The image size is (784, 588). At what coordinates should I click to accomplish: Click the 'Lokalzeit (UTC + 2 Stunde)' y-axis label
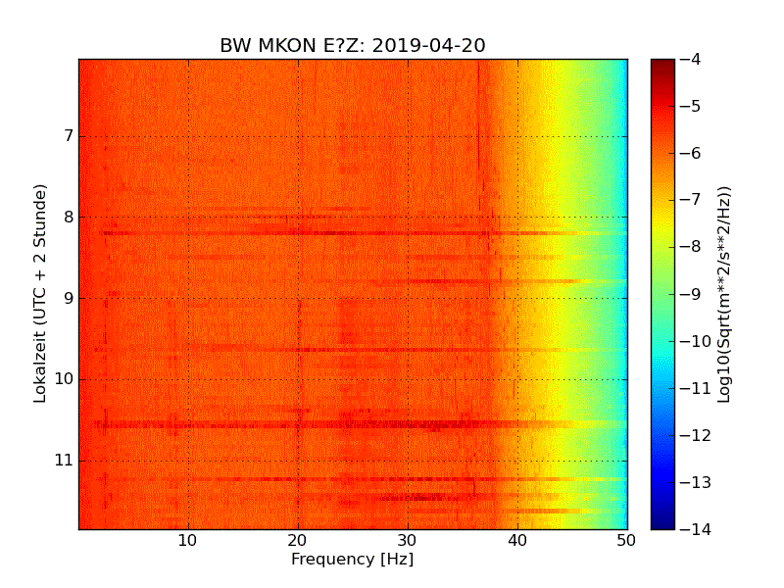(x=40, y=293)
